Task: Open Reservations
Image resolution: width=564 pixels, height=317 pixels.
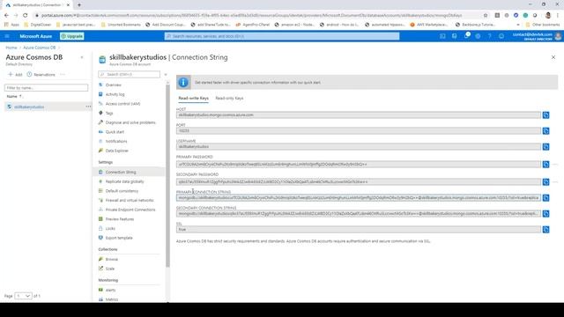Action: pyautogui.click(x=41, y=74)
